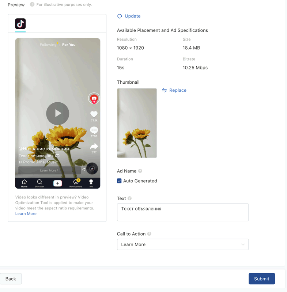Image resolution: width=287 pixels, height=292 pixels.
Task: Click the Discover search icon in preview
Action: [x=39, y=183]
